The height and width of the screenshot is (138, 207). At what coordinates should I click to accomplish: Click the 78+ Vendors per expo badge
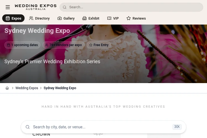[63, 45]
